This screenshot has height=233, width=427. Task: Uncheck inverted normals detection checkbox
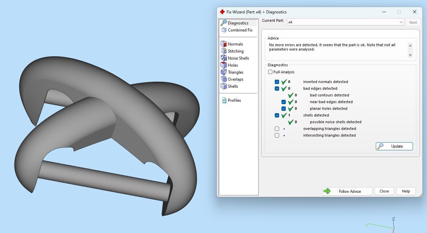point(277,82)
